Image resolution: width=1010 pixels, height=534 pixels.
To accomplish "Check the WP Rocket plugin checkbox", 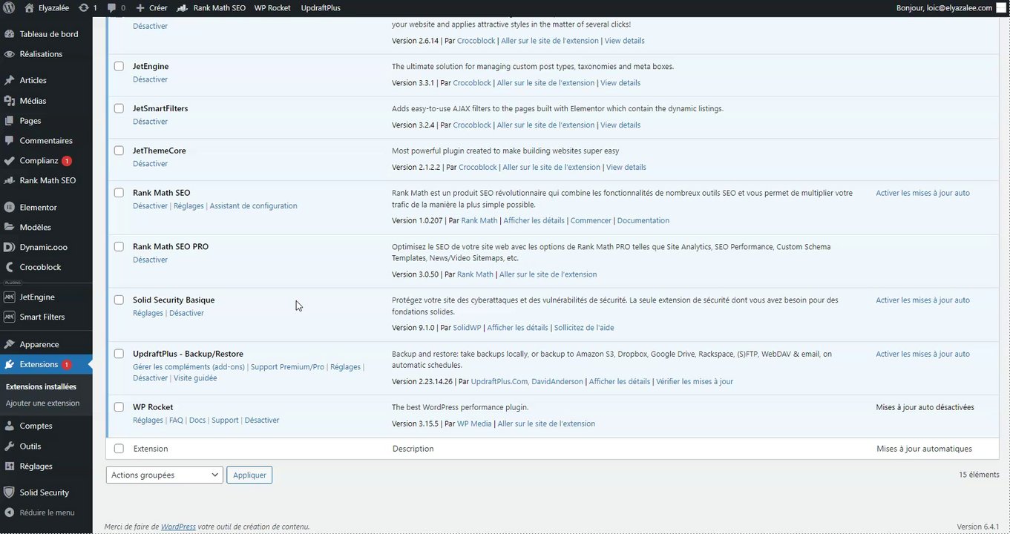I will [x=119, y=407].
